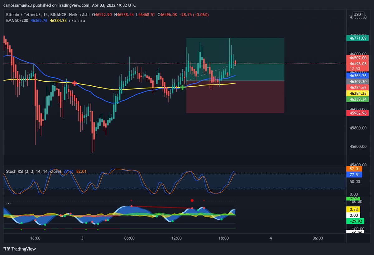Click the blue 46365.76 price axis label

tap(357, 75)
